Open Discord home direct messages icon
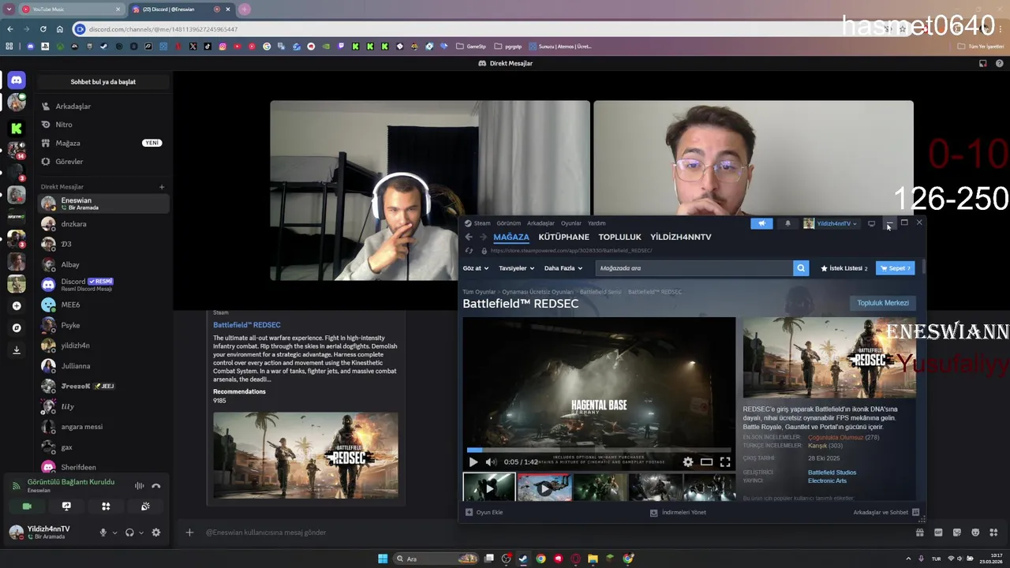 point(17,80)
